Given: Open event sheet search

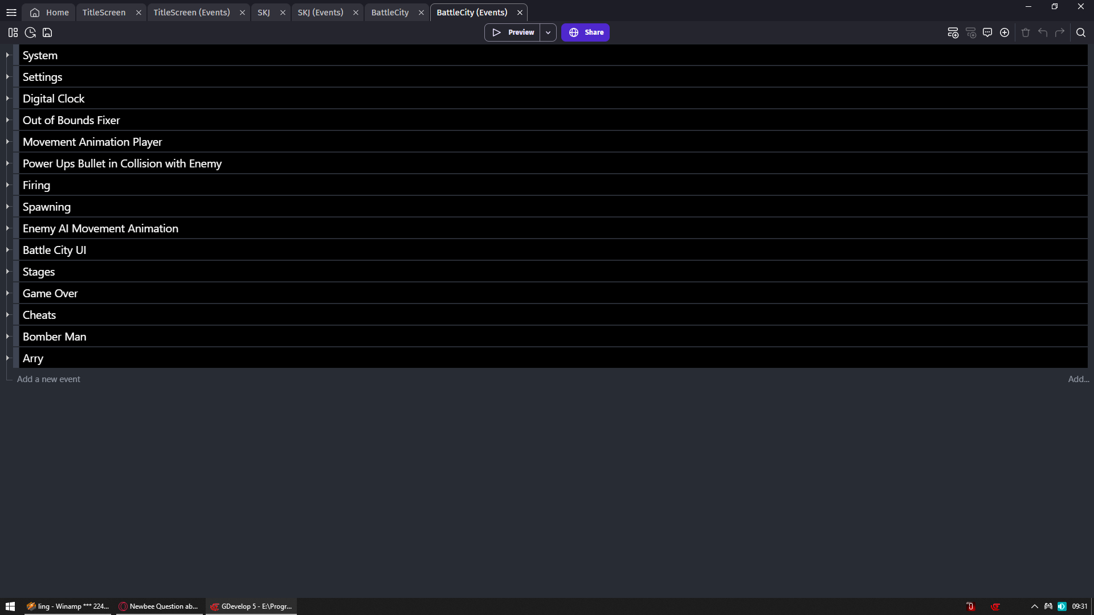Looking at the screenshot, I should [x=1081, y=32].
